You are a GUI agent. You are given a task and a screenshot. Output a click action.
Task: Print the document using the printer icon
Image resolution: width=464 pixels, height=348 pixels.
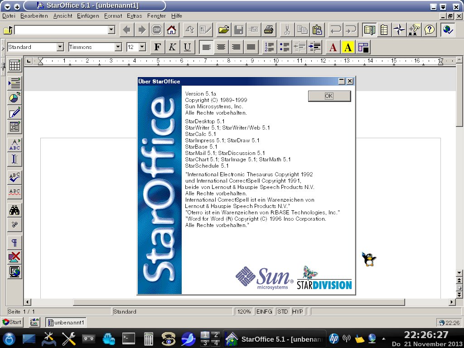click(x=269, y=29)
